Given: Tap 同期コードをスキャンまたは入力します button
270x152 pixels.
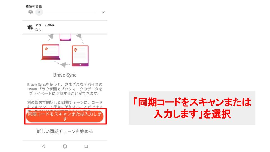Looking at the screenshot, I should coord(65,116).
